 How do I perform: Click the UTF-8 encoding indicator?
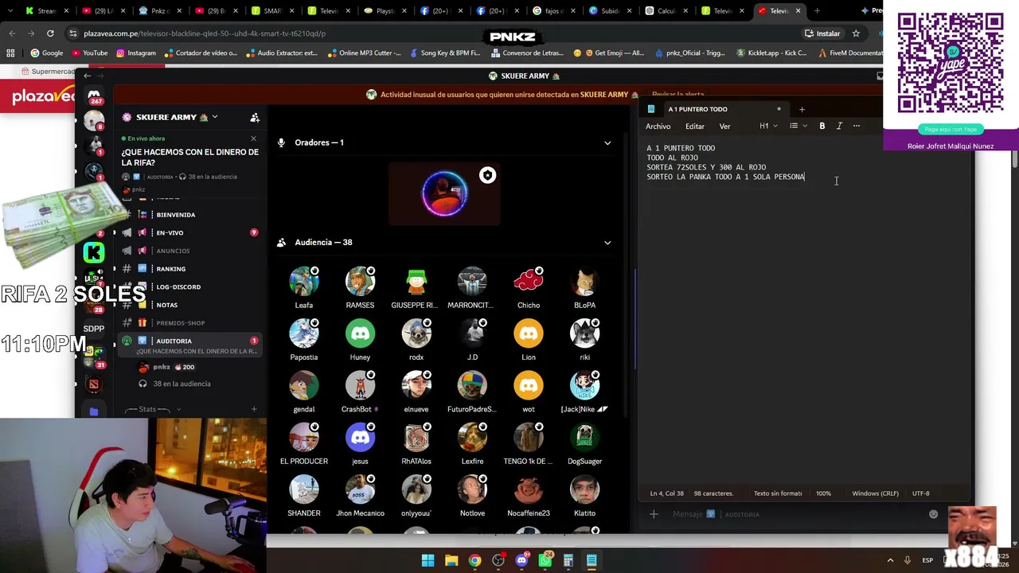click(920, 493)
